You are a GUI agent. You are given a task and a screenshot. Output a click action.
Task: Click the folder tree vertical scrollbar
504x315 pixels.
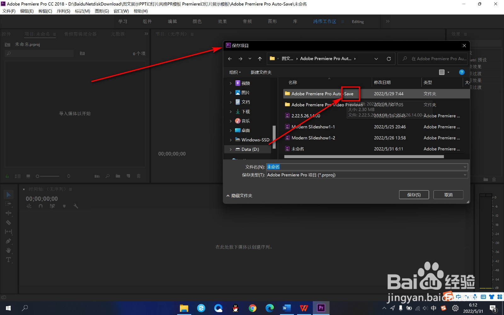click(274, 137)
